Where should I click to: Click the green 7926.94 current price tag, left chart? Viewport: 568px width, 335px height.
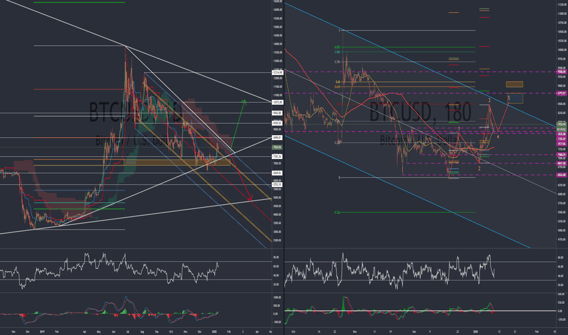tap(277, 147)
